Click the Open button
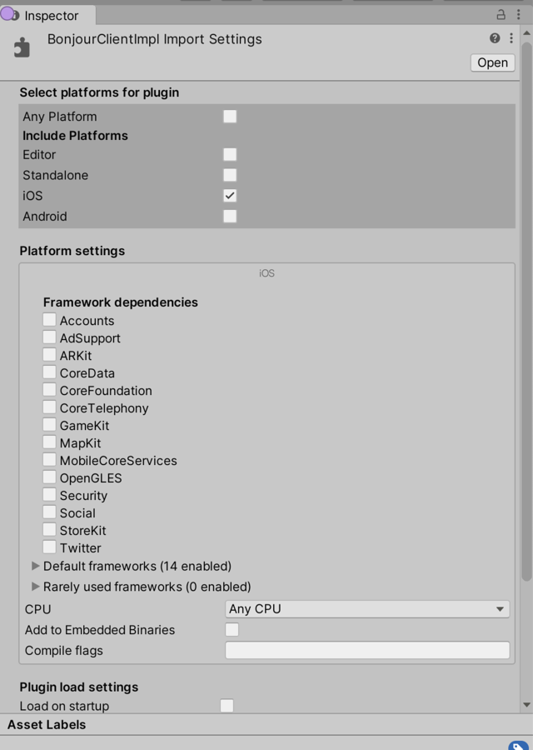The height and width of the screenshot is (750, 533). coord(491,62)
